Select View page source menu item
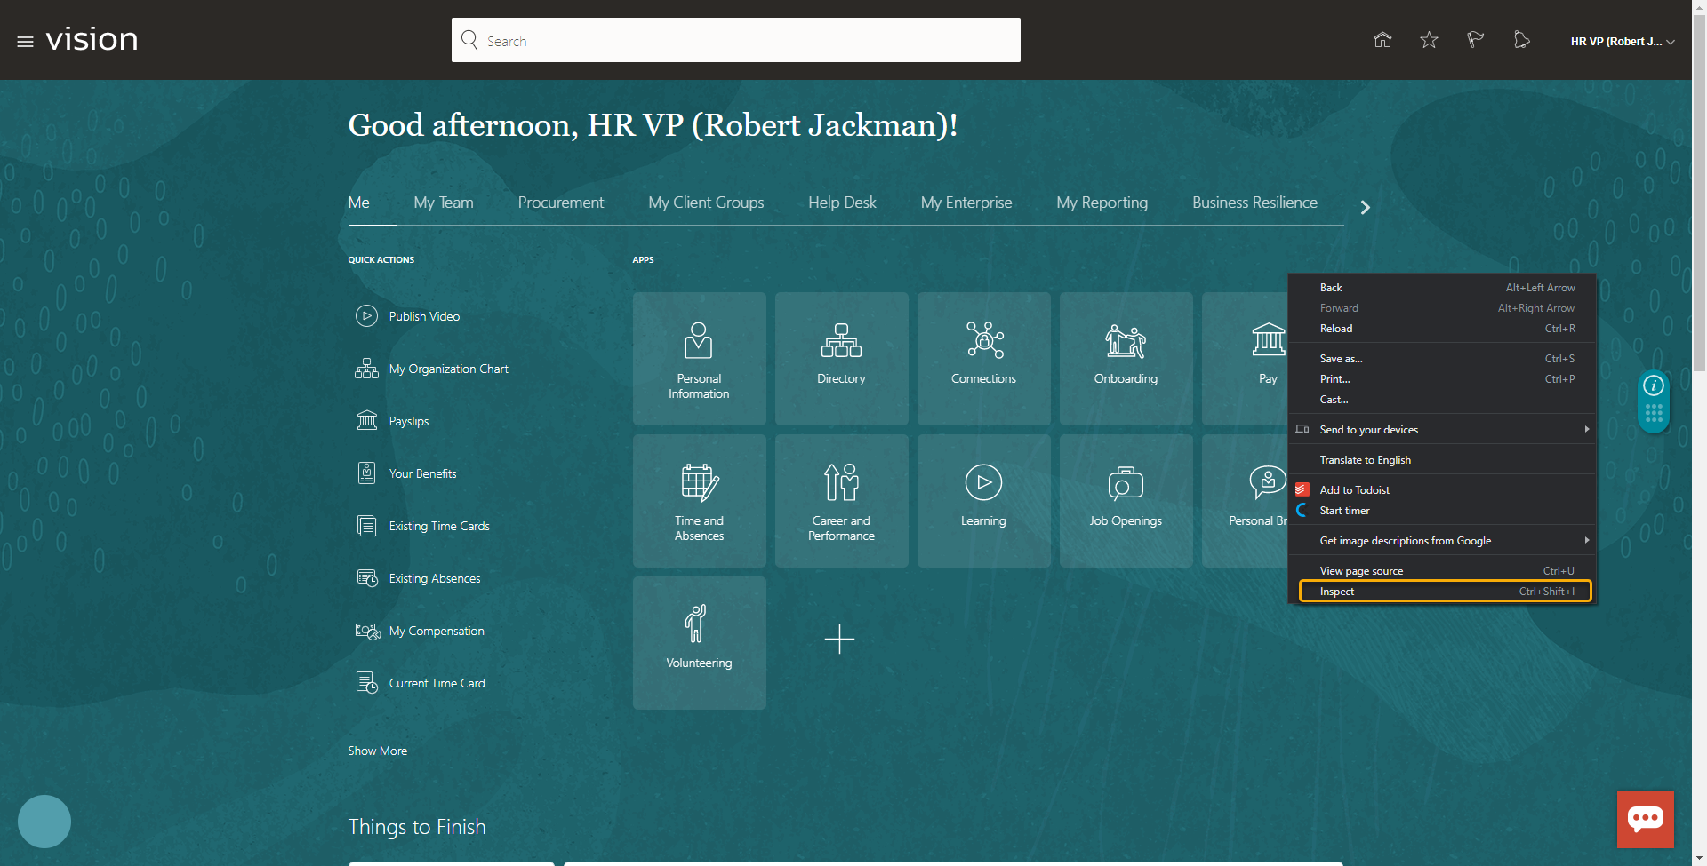Viewport: 1707px width, 866px height. coord(1442,571)
